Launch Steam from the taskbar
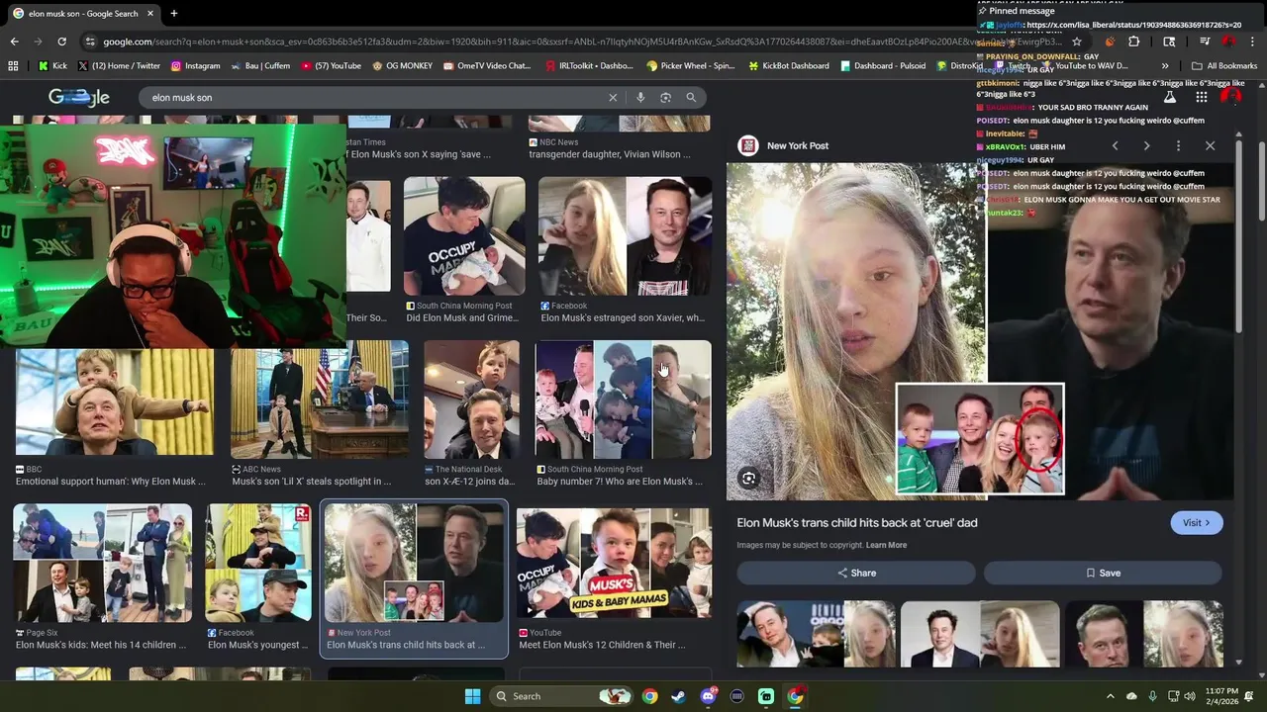The image size is (1267, 712). (678, 696)
